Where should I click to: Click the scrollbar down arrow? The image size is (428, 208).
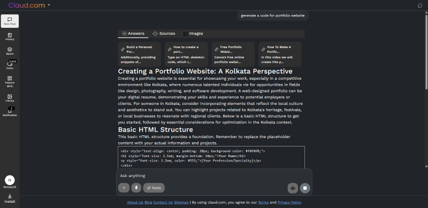426,166
